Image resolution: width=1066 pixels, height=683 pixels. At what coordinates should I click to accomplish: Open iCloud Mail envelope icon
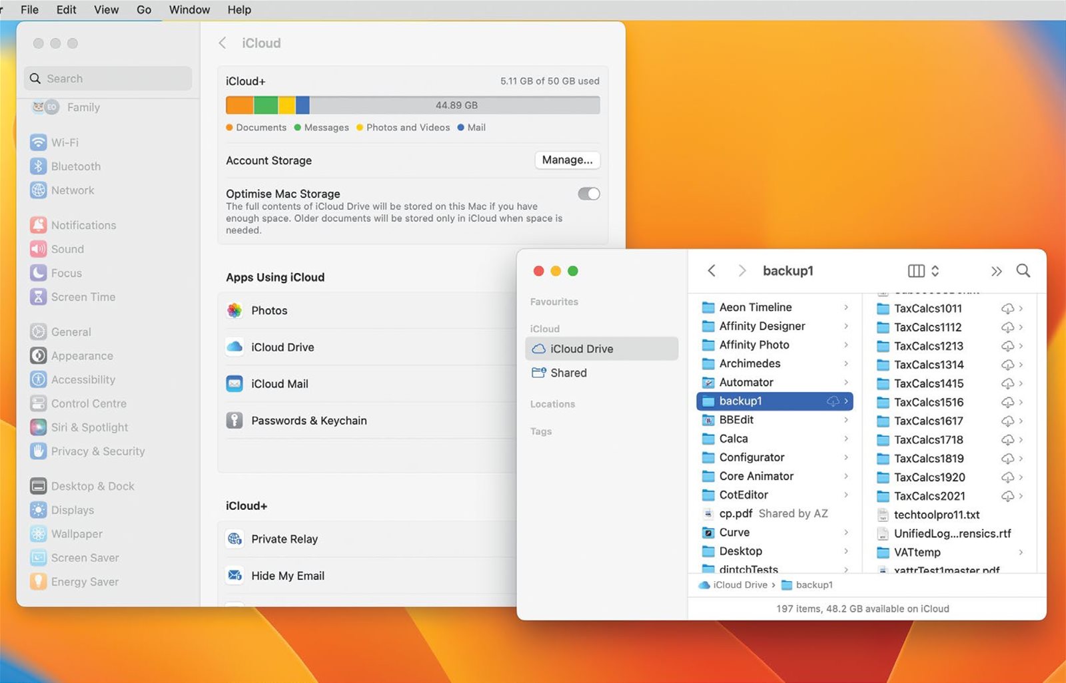click(x=235, y=383)
